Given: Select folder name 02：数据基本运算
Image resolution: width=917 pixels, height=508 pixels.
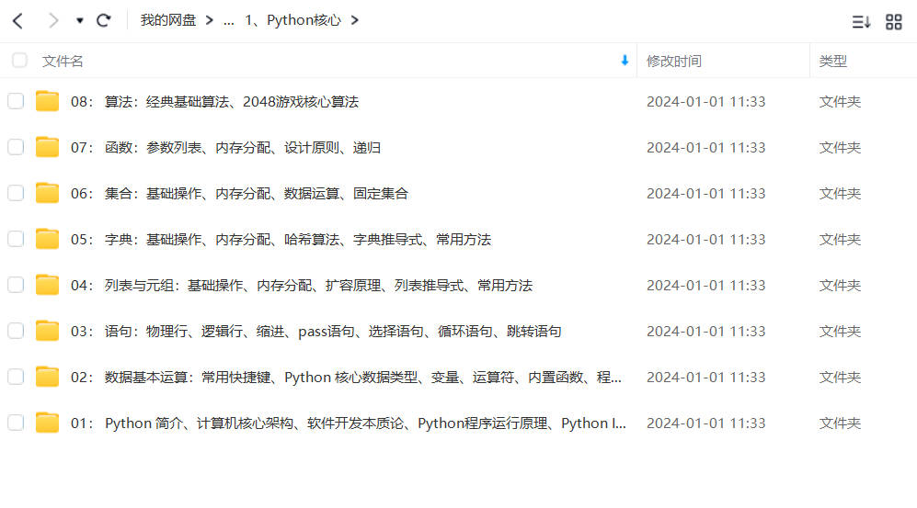Looking at the screenshot, I should click(346, 378).
